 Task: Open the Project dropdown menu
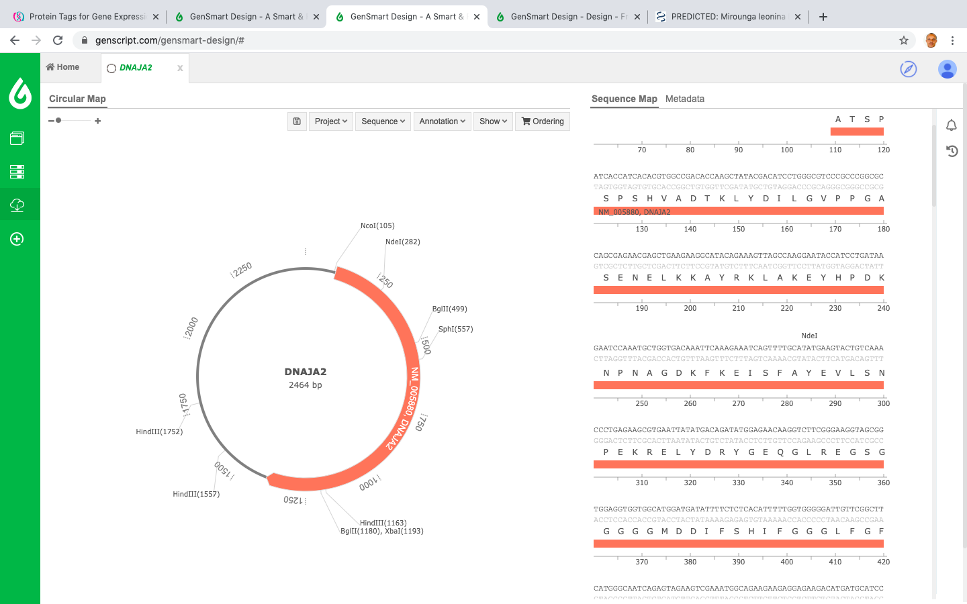tap(331, 121)
